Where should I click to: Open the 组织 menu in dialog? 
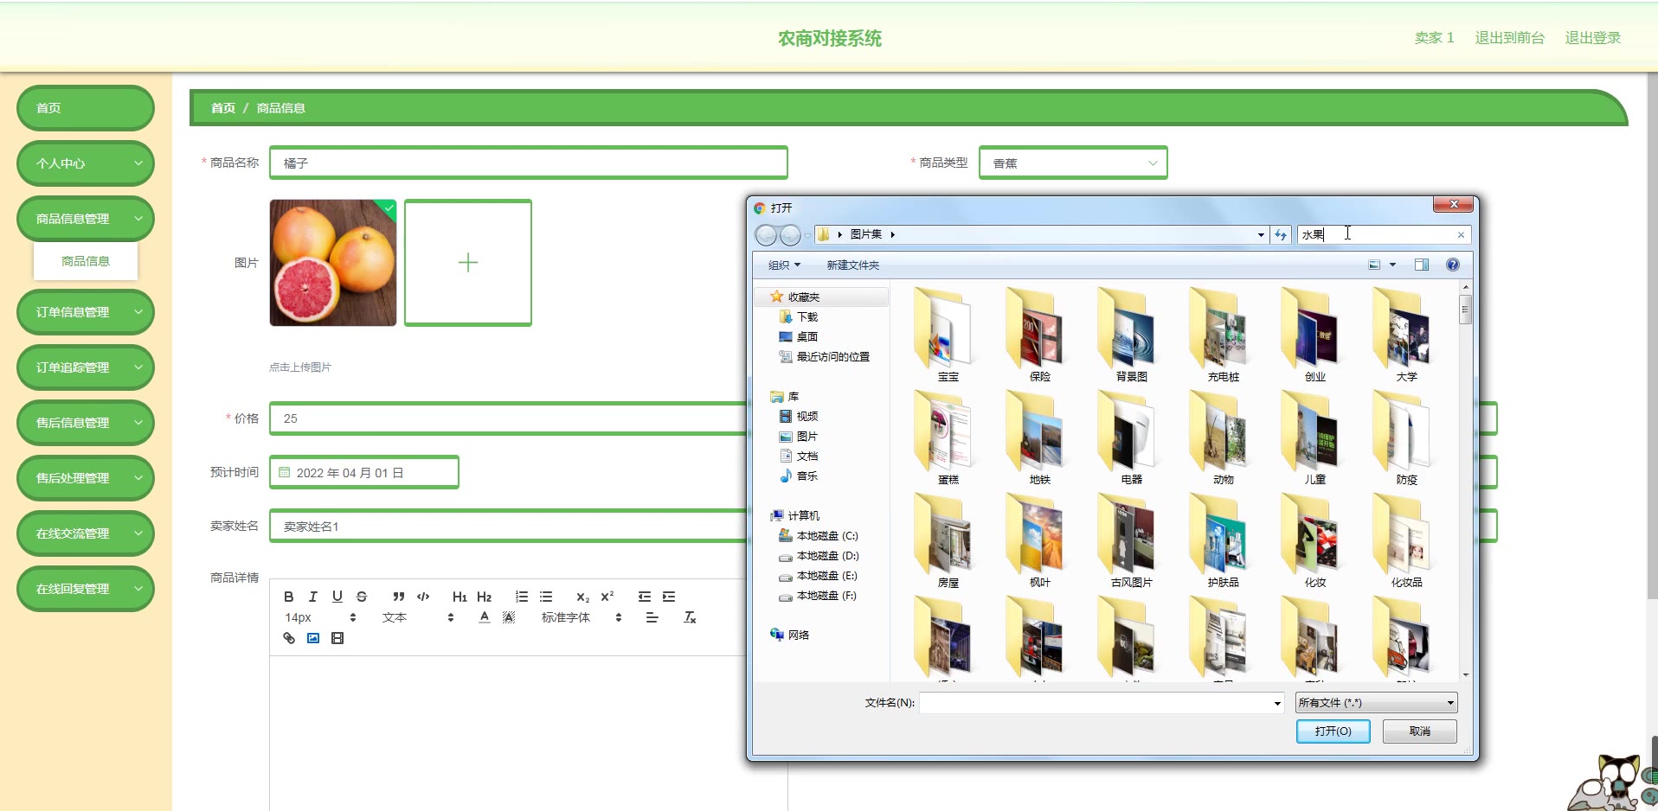pyautogui.click(x=784, y=265)
